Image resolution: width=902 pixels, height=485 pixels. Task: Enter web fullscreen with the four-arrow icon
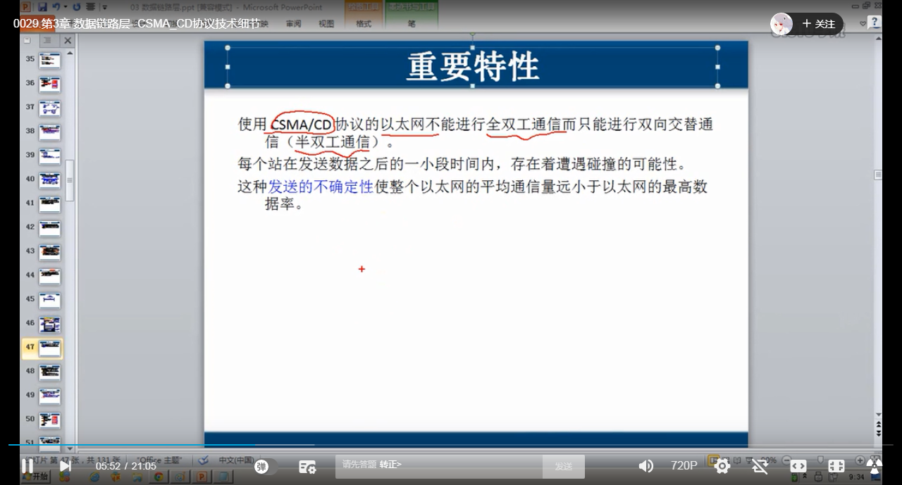pyautogui.click(x=836, y=465)
